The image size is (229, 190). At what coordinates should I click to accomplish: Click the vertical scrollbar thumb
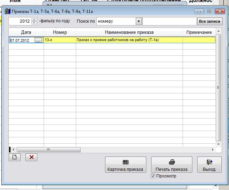coord(218,88)
